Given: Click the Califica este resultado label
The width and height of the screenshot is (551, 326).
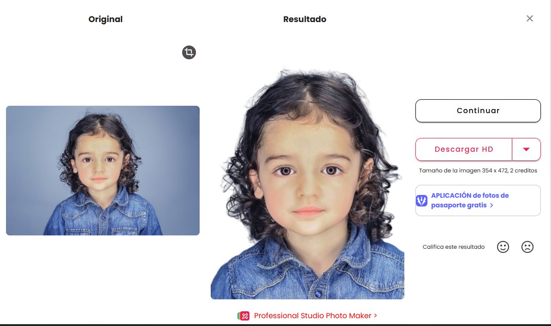Looking at the screenshot, I should point(453,247).
